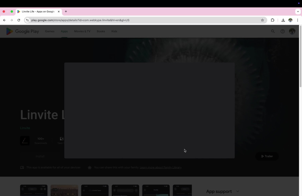Click the page vertical scrollbar

300,56
